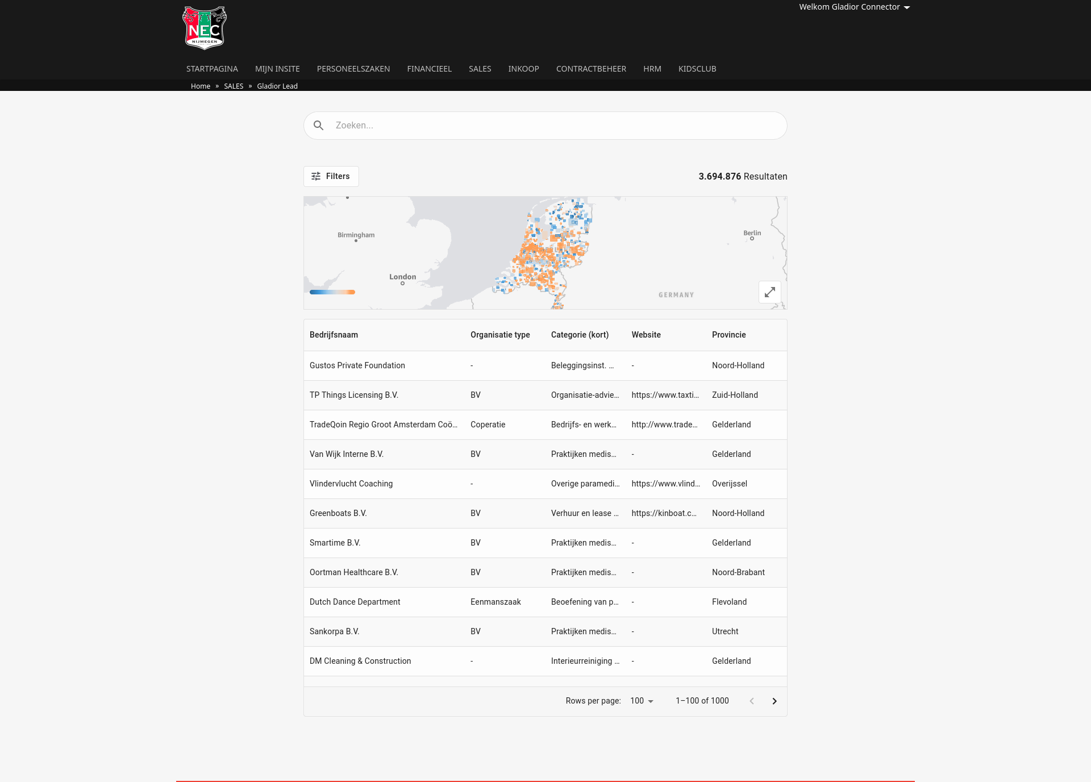Go to STARTPAGINA
Screen dimensions: 1091x782
[211, 68]
